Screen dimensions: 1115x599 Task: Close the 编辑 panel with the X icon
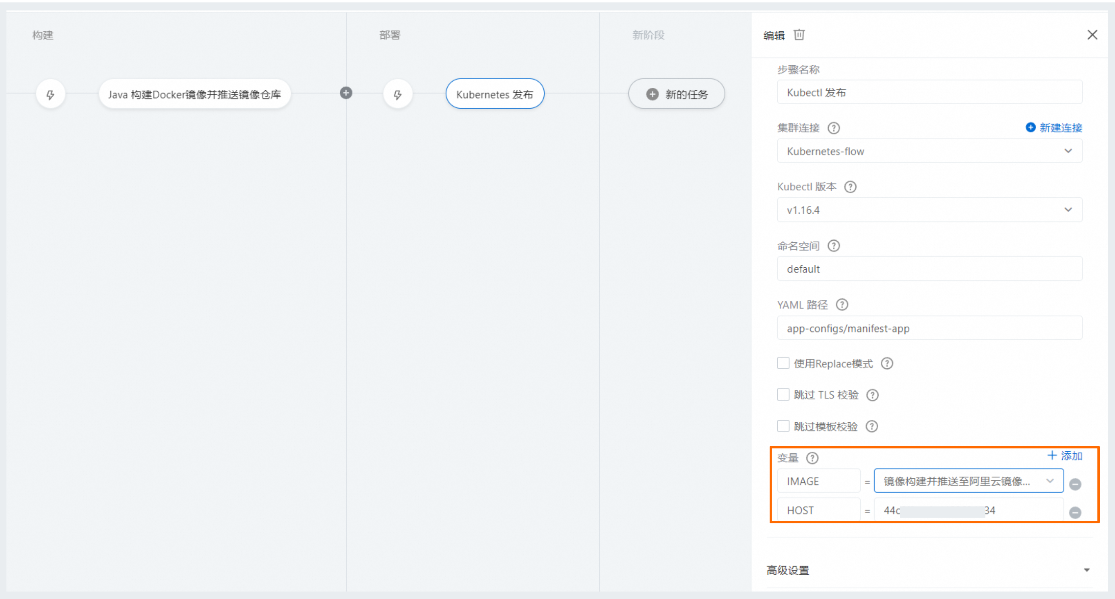coord(1092,35)
